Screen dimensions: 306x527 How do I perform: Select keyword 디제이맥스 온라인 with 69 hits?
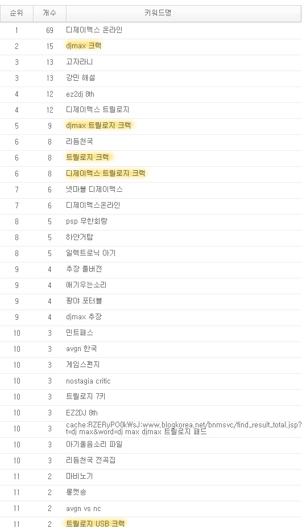tap(94, 30)
